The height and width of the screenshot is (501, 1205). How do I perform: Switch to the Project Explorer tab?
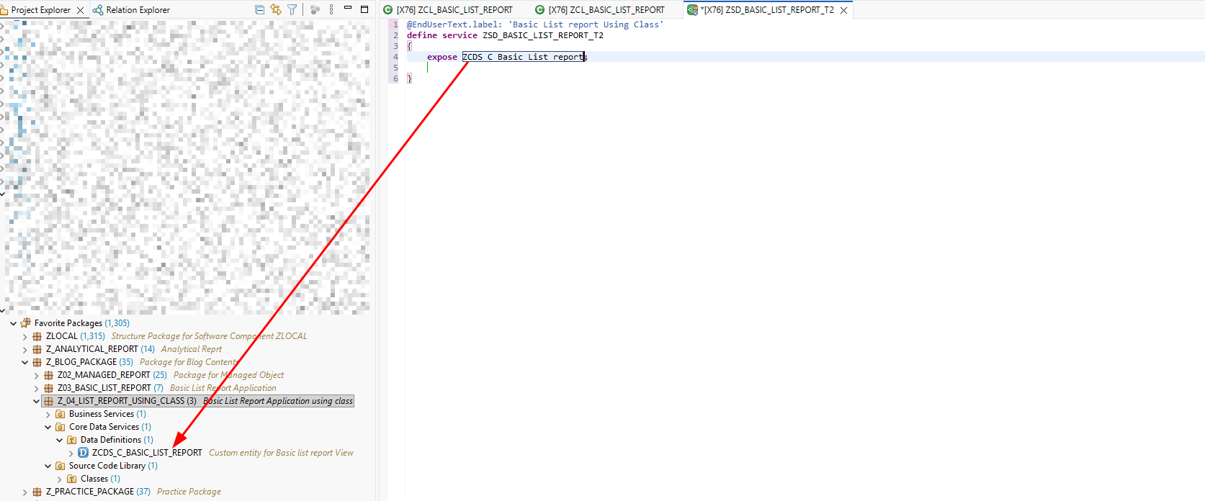coord(40,10)
